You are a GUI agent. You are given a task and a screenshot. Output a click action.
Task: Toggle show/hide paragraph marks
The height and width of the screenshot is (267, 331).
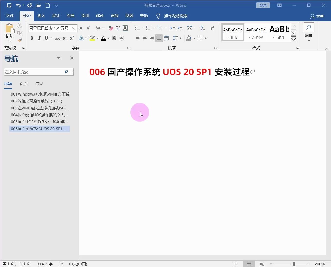click(x=212, y=28)
